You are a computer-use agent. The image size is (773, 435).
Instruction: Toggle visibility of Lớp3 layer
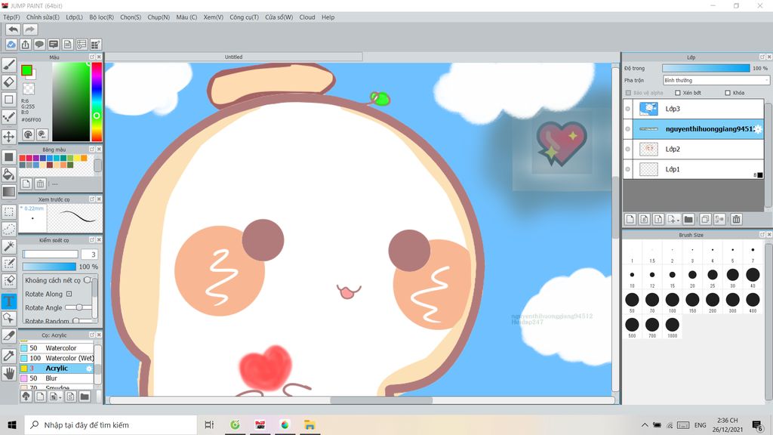click(x=627, y=109)
